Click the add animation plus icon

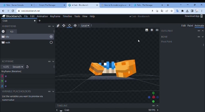[3, 31]
